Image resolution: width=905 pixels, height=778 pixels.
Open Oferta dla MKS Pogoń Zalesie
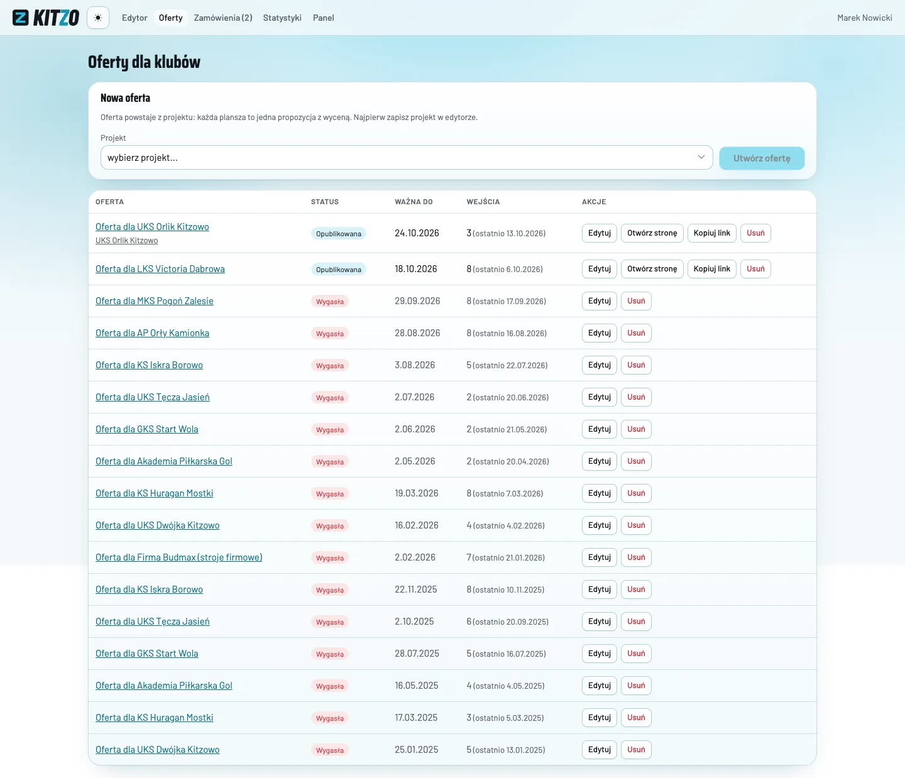[155, 301]
